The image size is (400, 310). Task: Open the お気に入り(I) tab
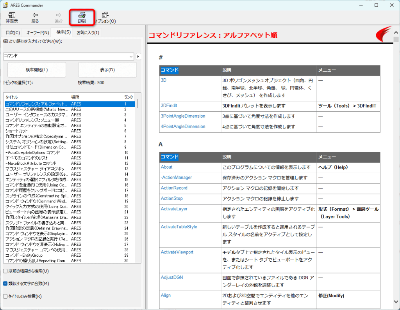pos(88,33)
